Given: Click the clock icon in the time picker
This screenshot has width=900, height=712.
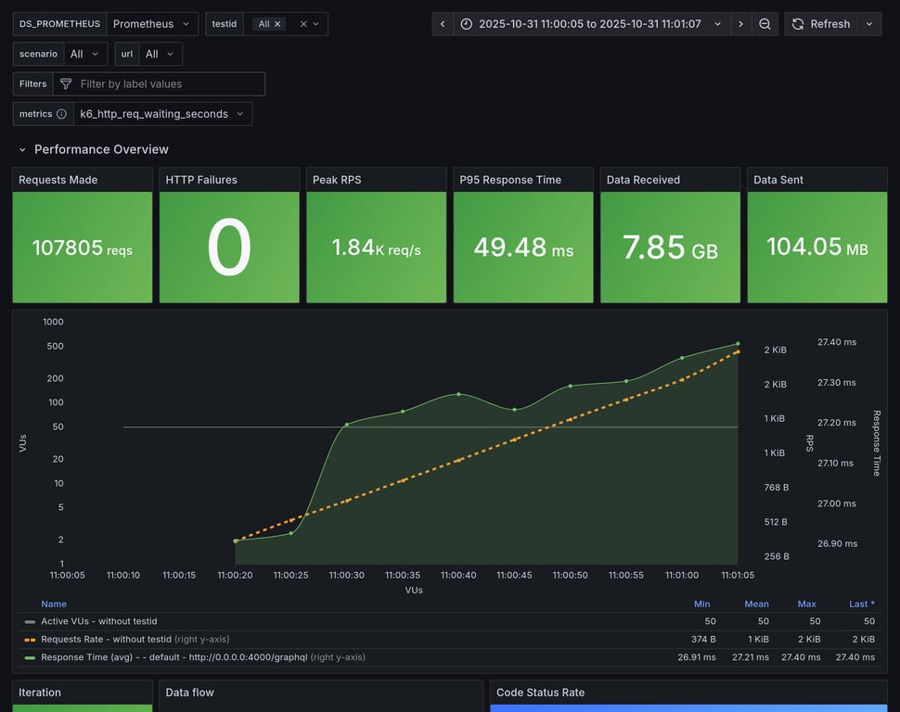Looking at the screenshot, I should [466, 24].
